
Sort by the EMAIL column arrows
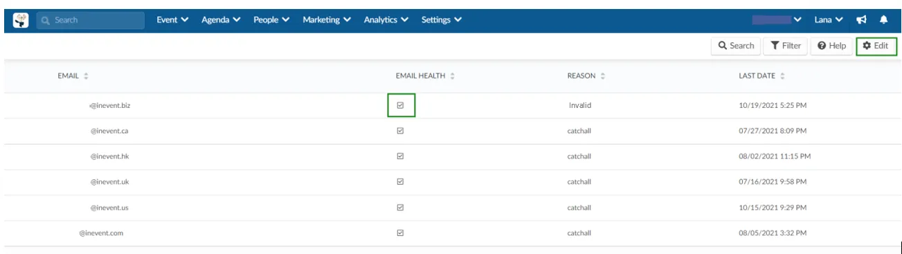[86, 76]
